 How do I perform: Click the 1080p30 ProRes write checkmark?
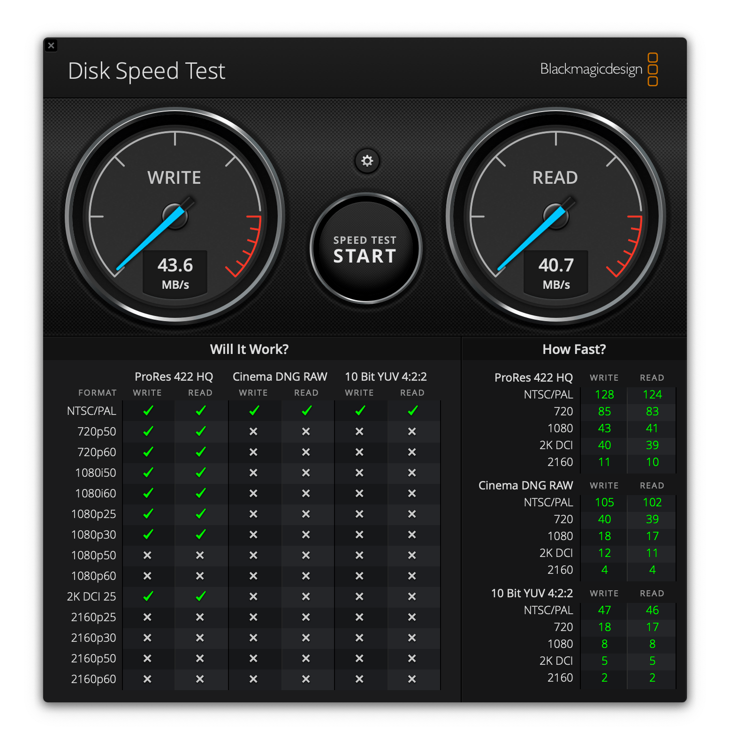[148, 534]
